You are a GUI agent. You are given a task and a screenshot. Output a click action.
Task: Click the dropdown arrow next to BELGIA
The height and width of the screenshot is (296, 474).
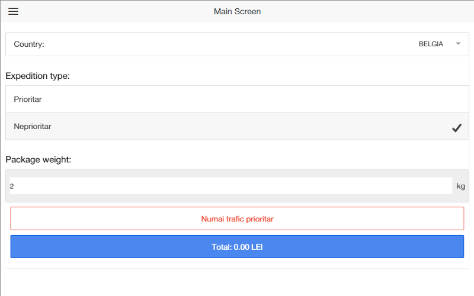pyautogui.click(x=458, y=44)
